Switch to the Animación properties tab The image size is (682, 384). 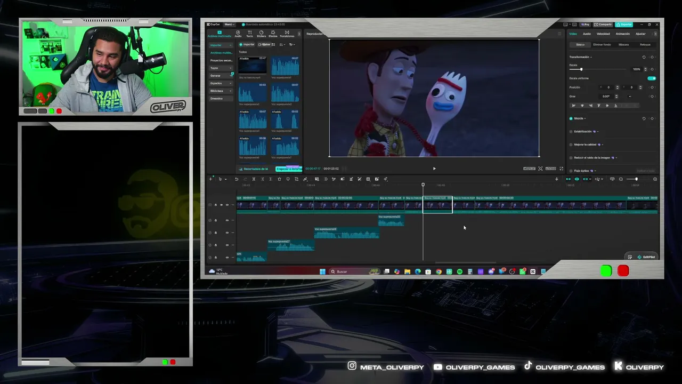coord(623,34)
